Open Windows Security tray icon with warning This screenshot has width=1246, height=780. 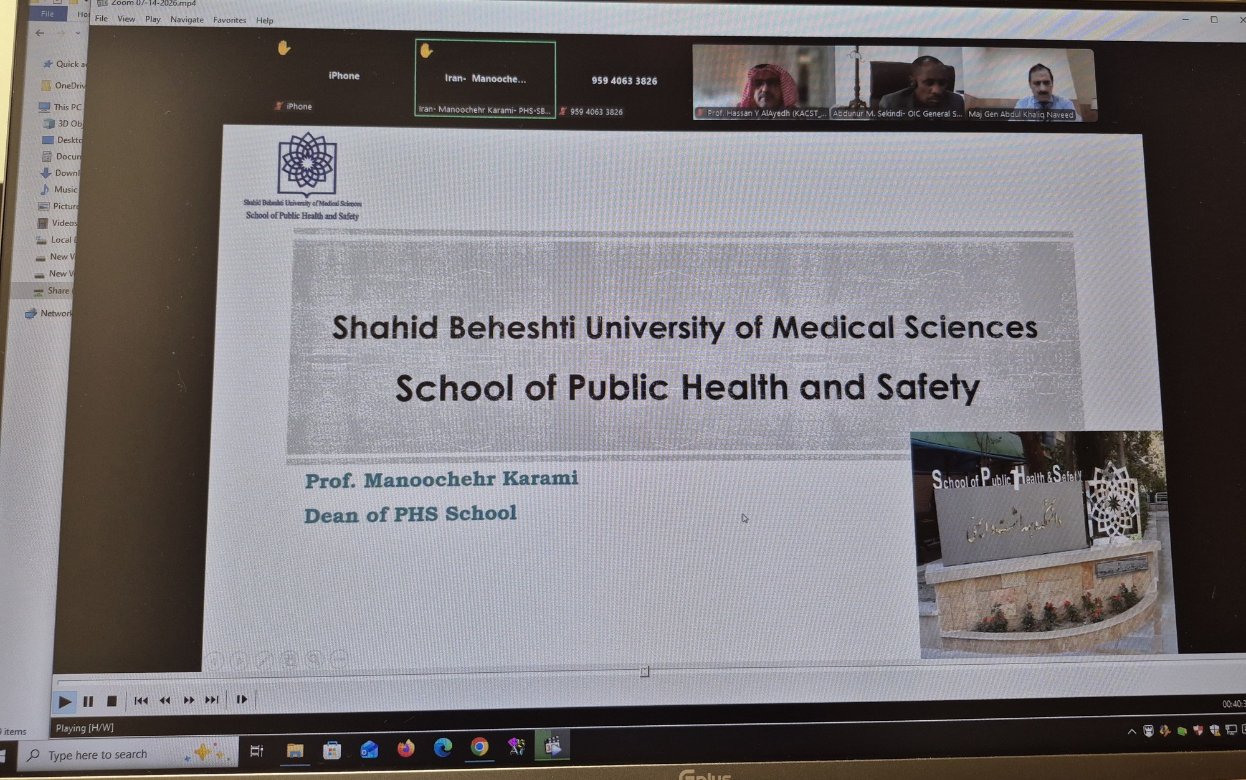(1214, 730)
